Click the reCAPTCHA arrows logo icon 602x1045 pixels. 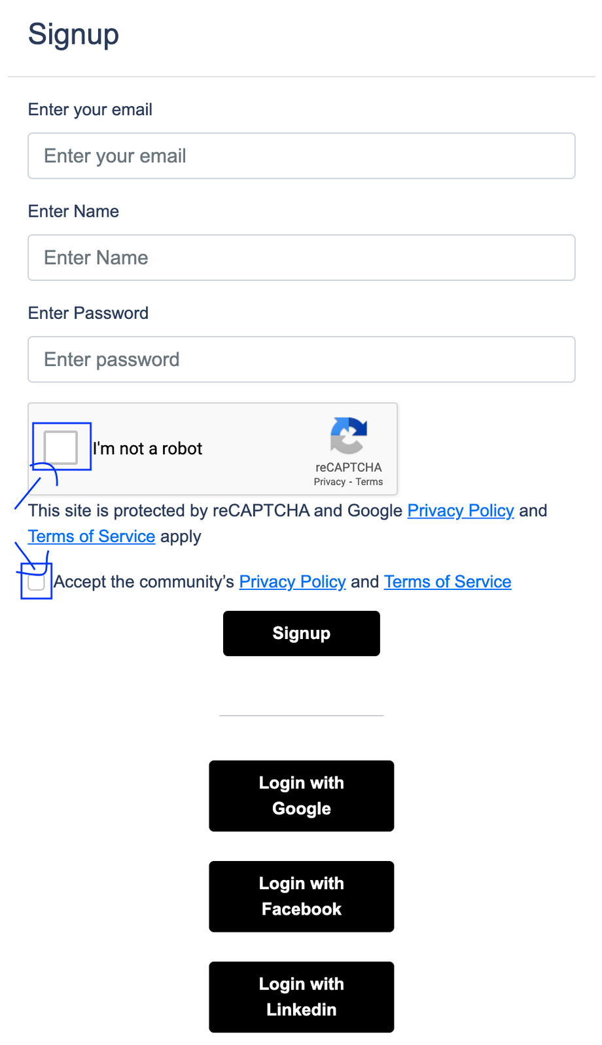point(348,435)
